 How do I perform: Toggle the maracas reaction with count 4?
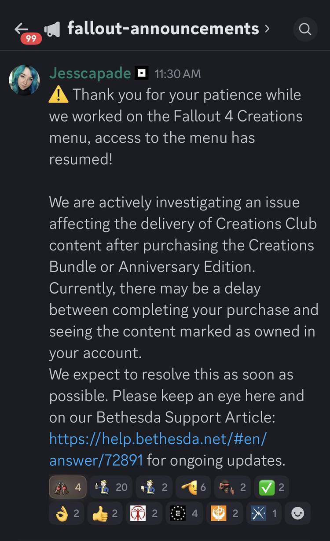click(67, 487)
